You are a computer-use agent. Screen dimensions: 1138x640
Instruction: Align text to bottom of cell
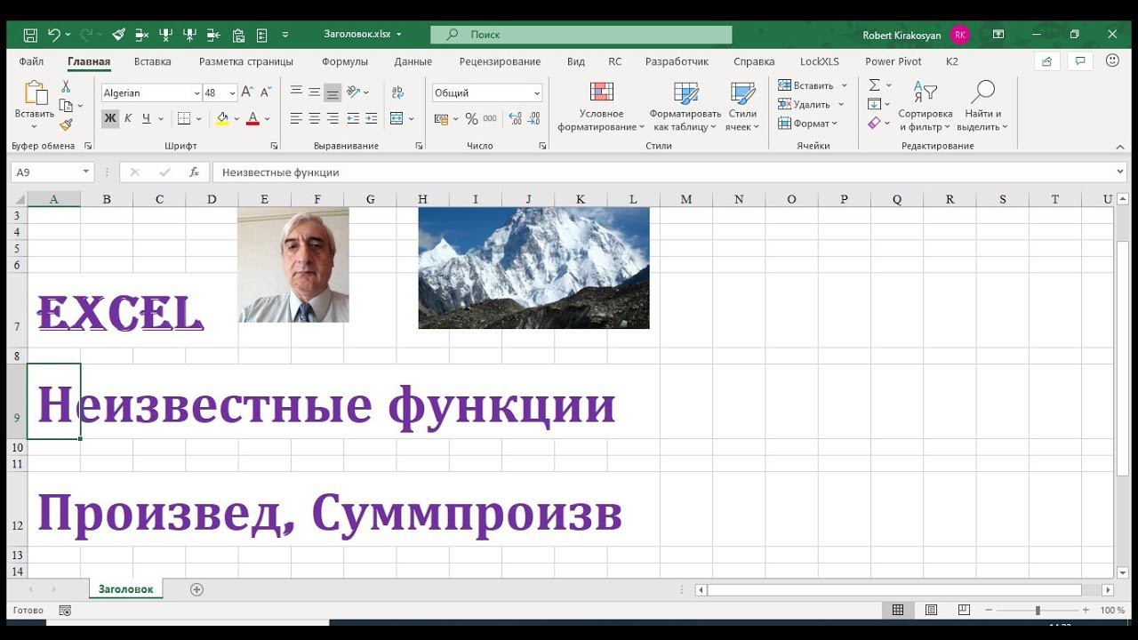pyautogui.click(x=333, y=92)
